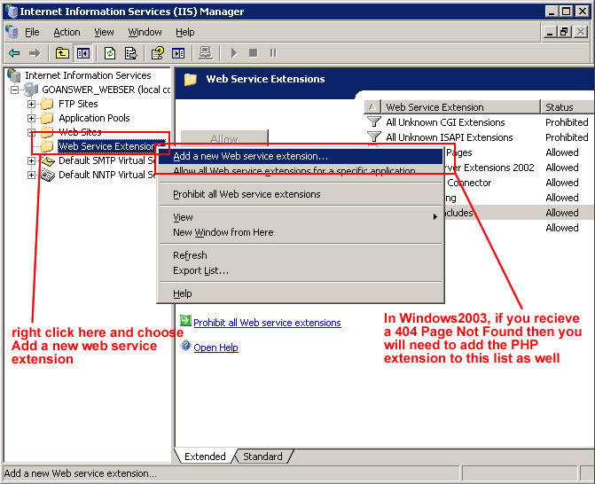The image size is (595, 484).
Task: Open the View menu in menu bar
Action: 104,32
